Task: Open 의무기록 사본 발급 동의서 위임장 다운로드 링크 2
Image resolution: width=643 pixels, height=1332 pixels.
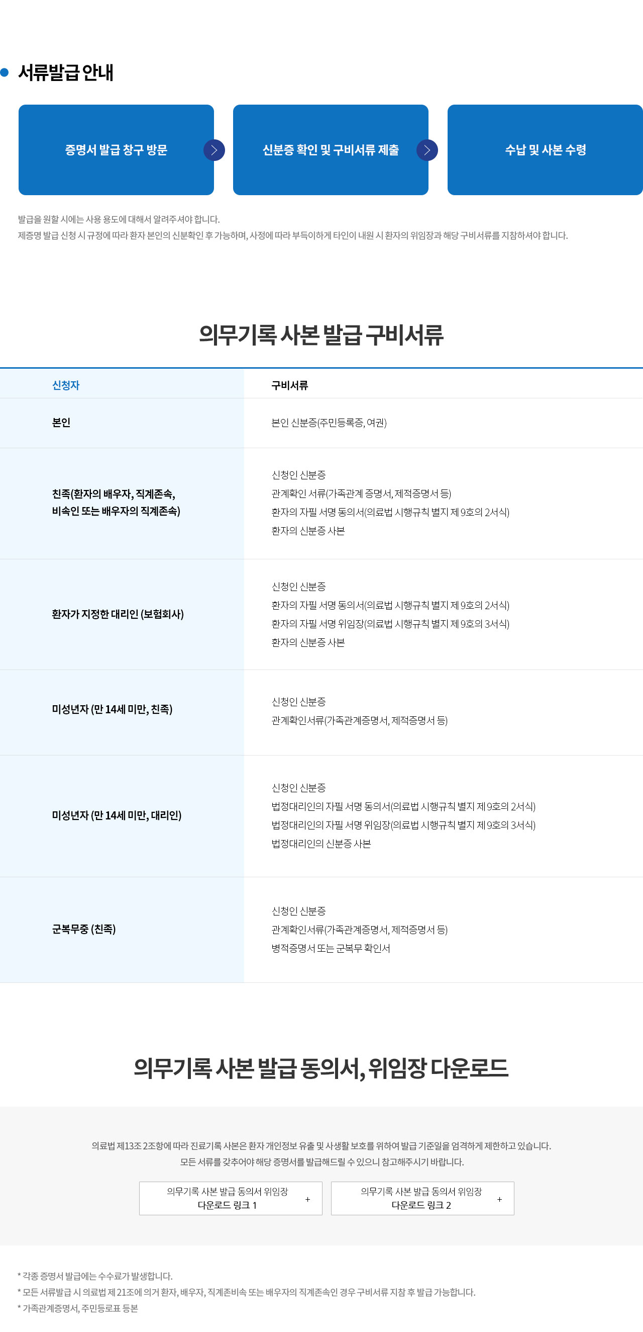Action: tap(422, 1198)
